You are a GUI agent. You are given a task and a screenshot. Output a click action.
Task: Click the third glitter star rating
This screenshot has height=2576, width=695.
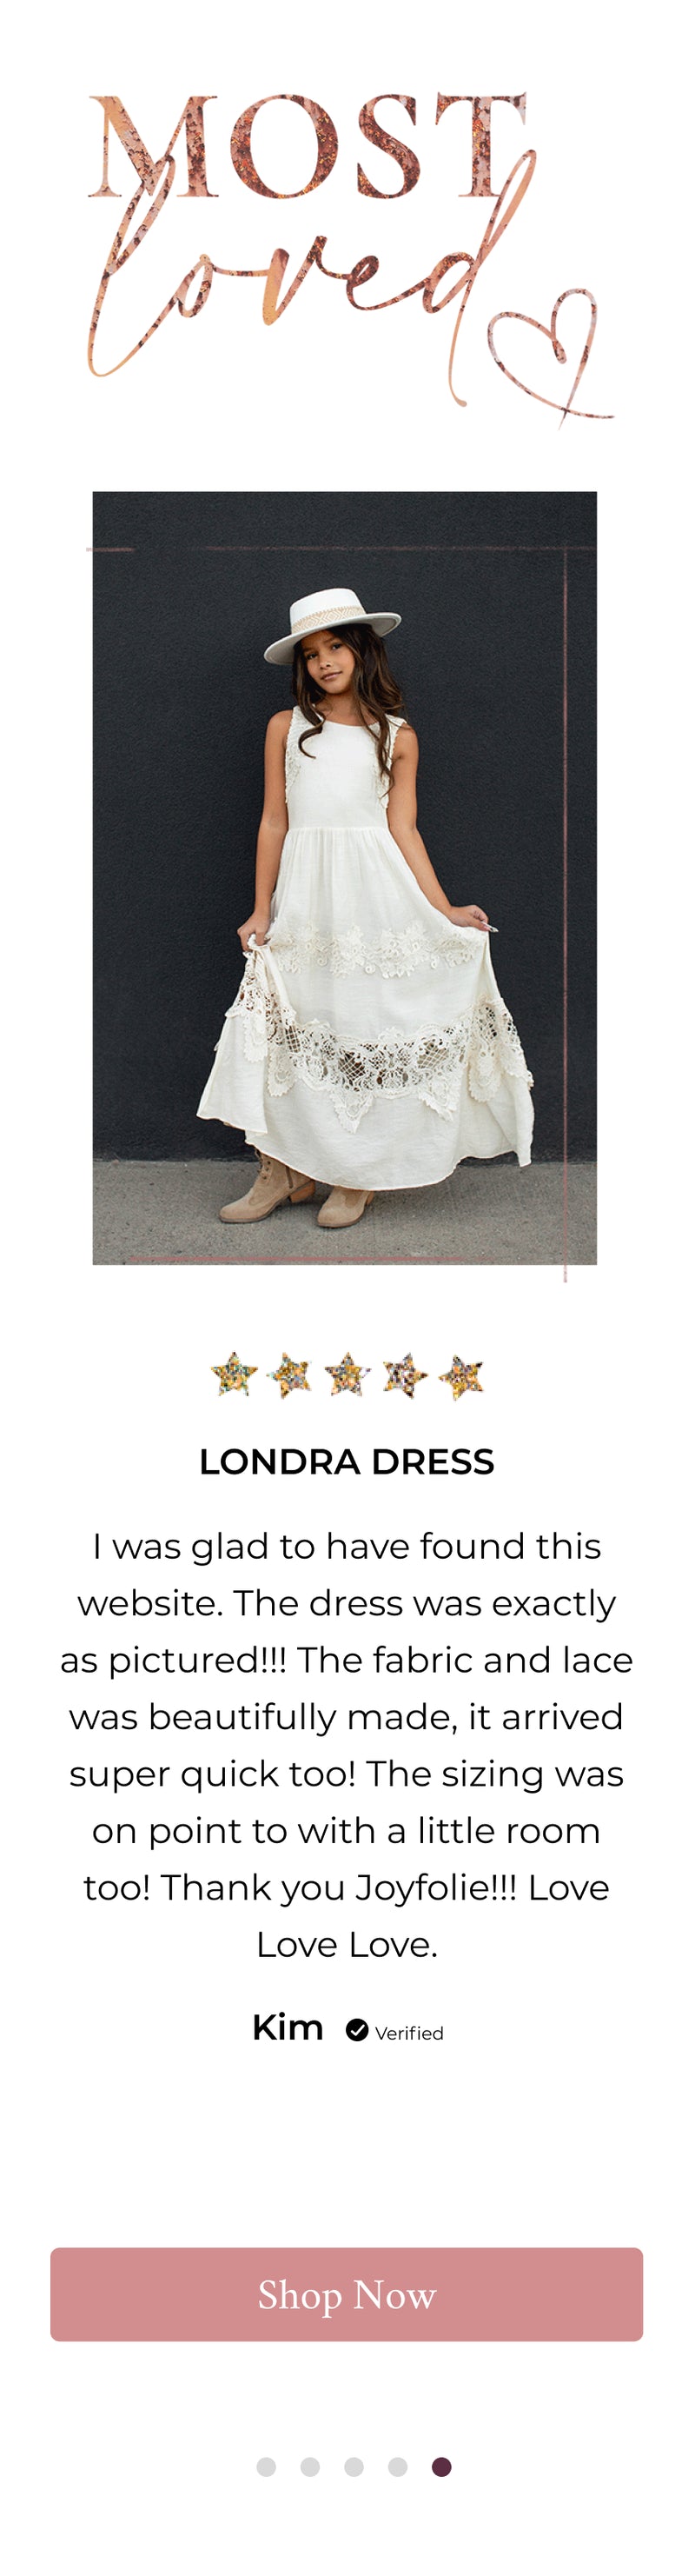point(347,1375)
